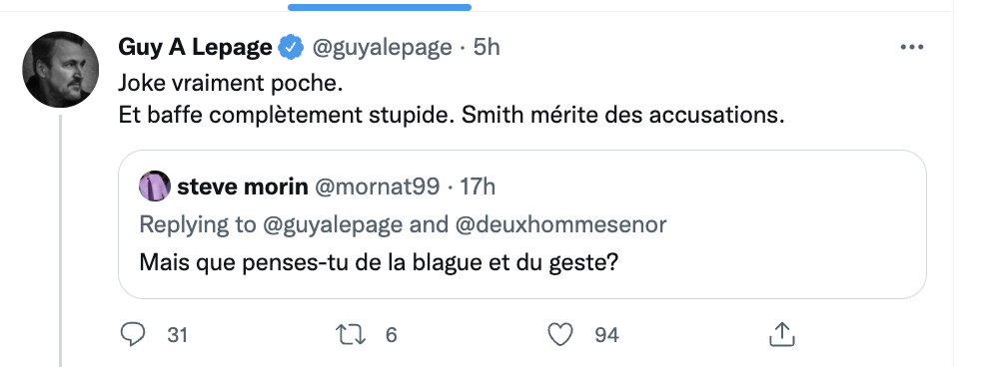Open the steve morin display name

pyautogui.click(x=243, y=186)
